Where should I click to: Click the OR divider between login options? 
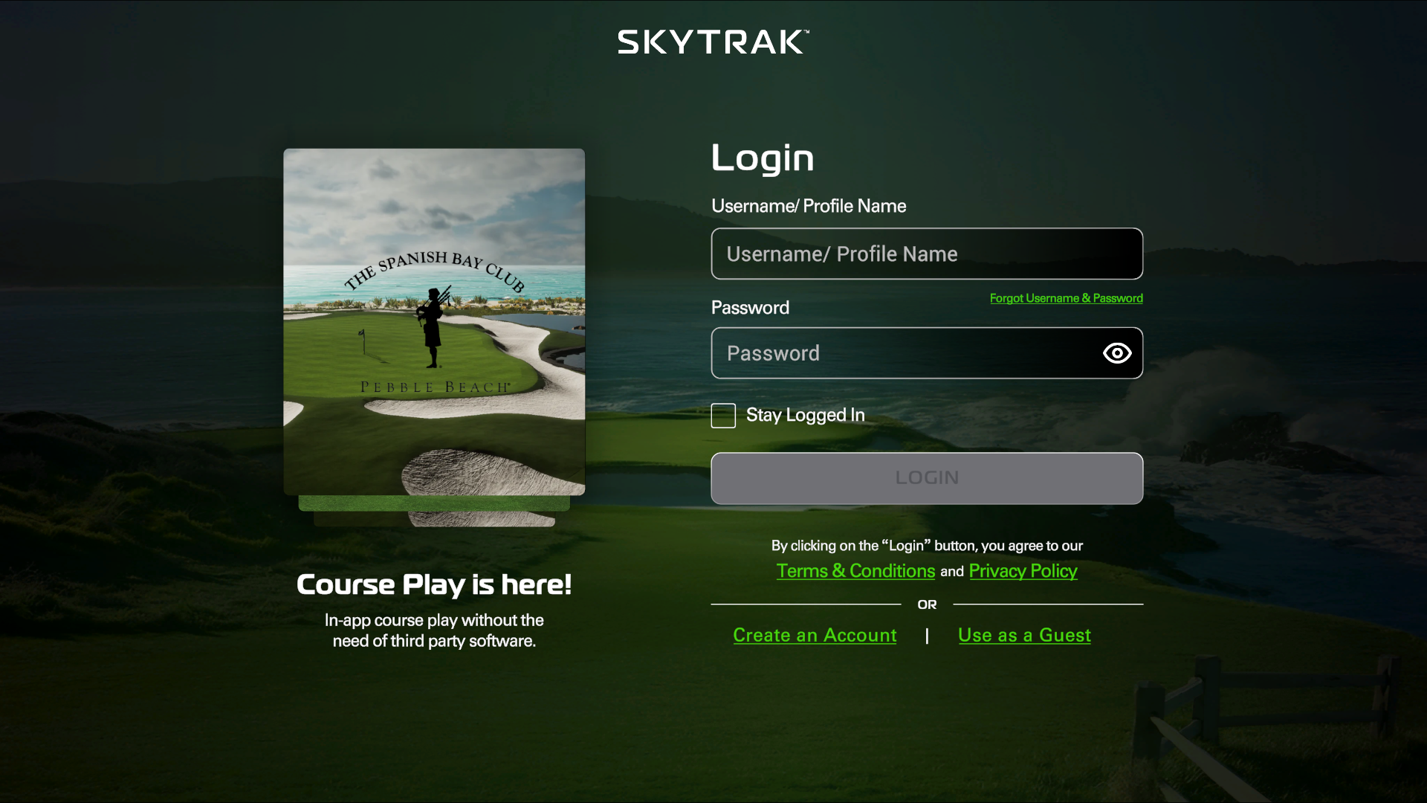(927, 604)
